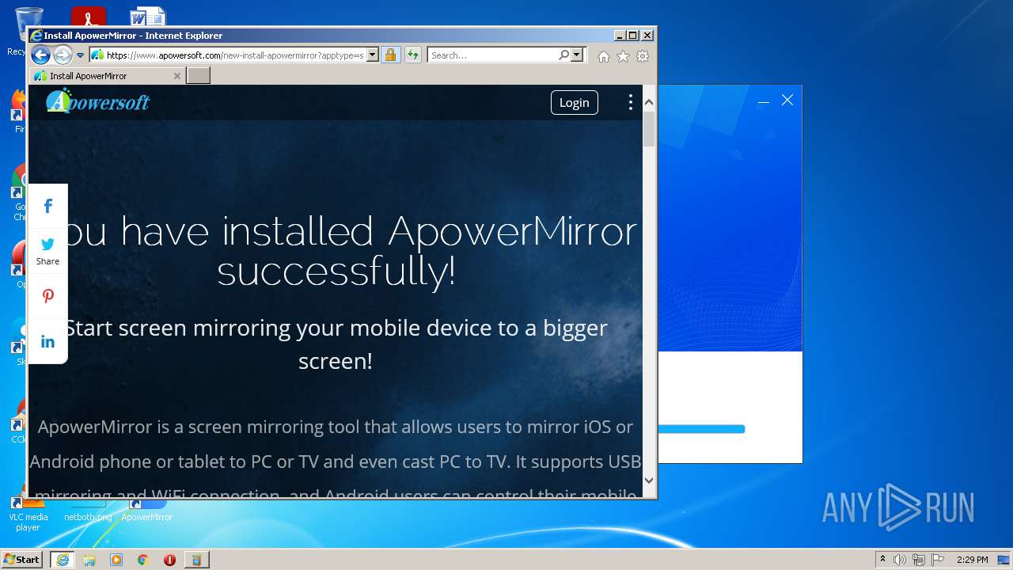The image size is (1013, 570).
Task: Maximize the Internet Explorer window
Action: click(632, 36)
